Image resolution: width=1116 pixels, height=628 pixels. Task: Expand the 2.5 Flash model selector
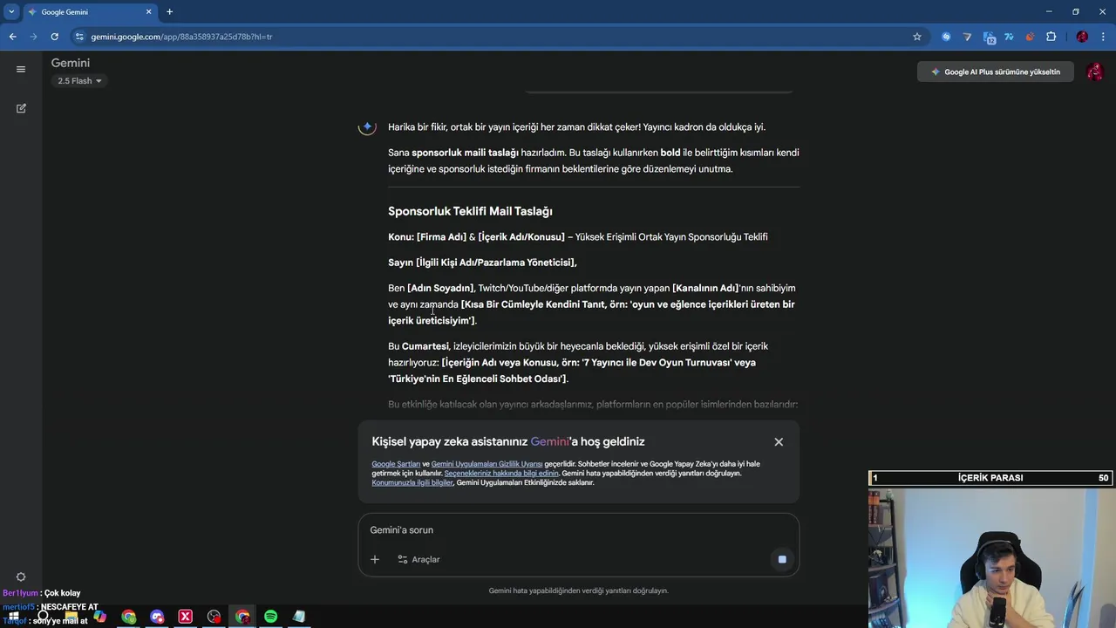(79, 81)
